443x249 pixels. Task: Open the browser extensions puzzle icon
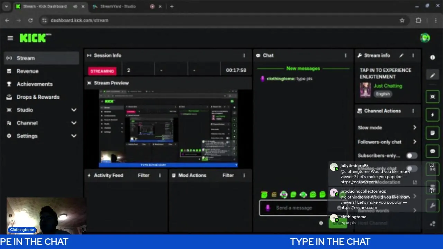click(x=418, y=20)
